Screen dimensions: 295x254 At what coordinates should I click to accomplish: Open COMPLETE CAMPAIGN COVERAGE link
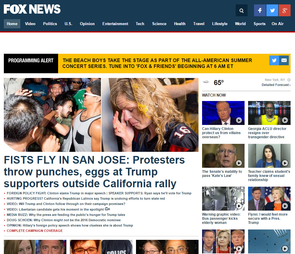pyautogui.click(x=35, y=231)
